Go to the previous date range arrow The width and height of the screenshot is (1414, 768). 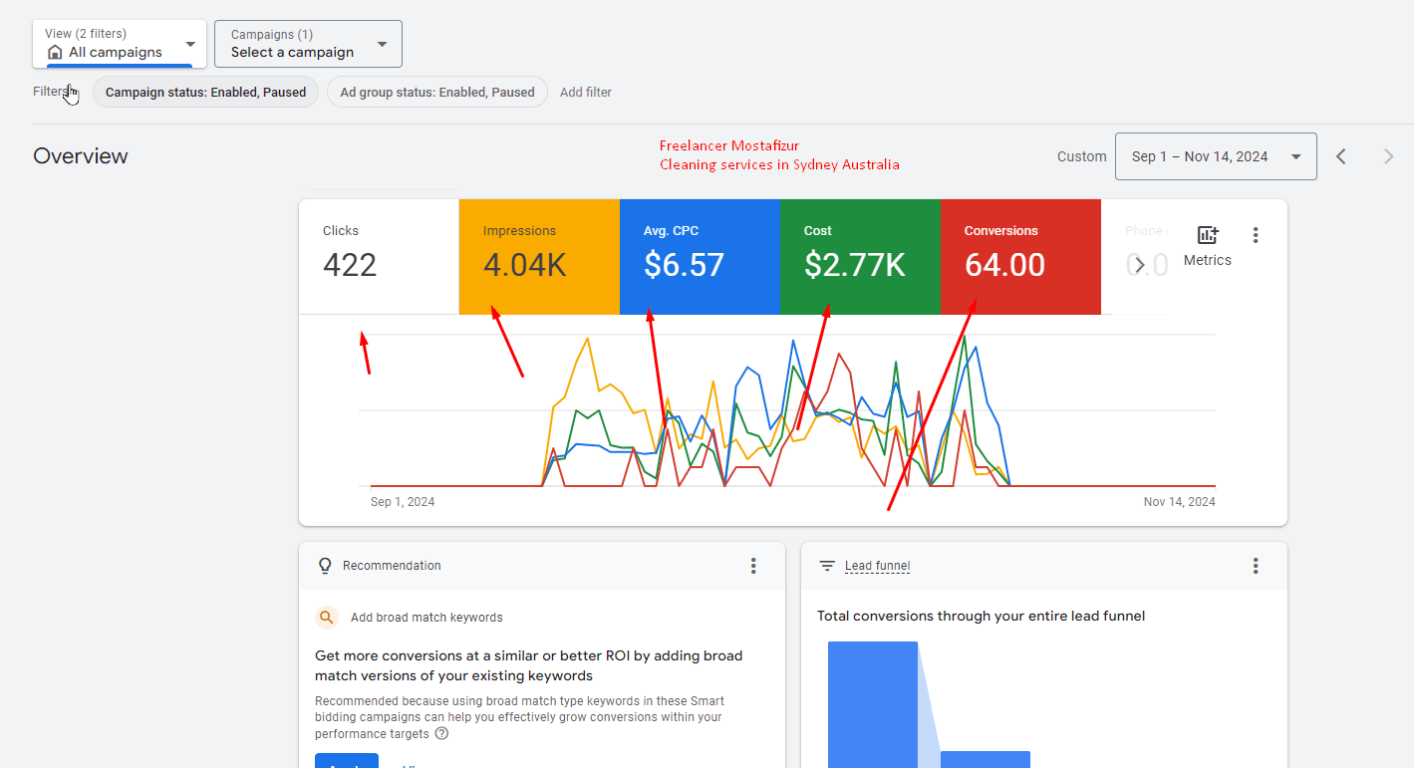click(1341, 156)
